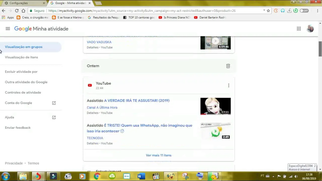Reload the current page
The width and height of the screenshot is (322, 181).
17,11
